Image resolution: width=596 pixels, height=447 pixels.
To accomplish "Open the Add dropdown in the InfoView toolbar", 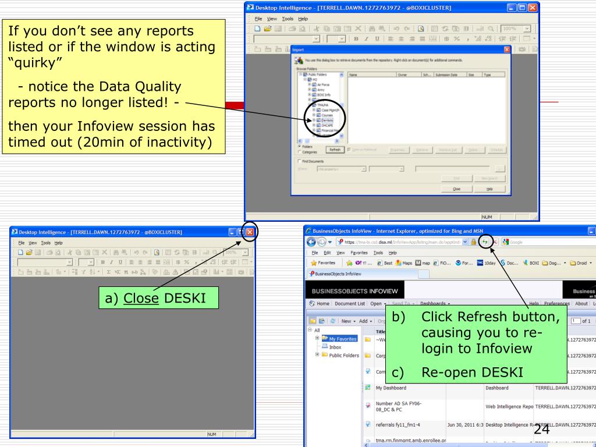I will point(366,321).
